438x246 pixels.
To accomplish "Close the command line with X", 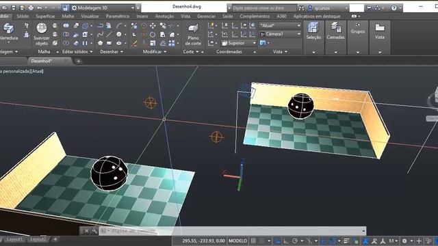I will [86, 231].
